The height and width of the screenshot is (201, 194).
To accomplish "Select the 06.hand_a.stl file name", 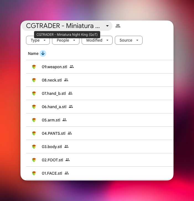I will point(54,107).
